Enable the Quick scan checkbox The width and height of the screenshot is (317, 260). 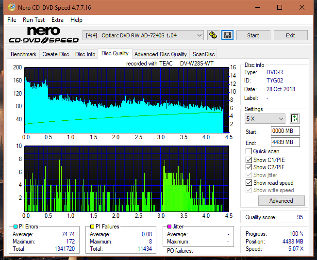point(249,151)
